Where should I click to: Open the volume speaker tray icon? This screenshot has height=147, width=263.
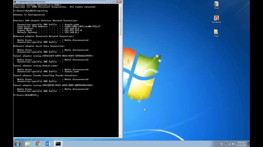(233, 144)
